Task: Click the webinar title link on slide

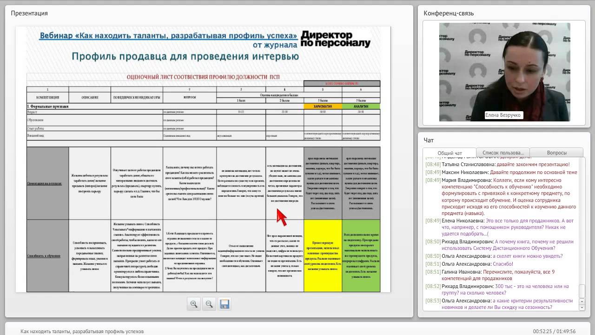Action: (x=168, y=36)
